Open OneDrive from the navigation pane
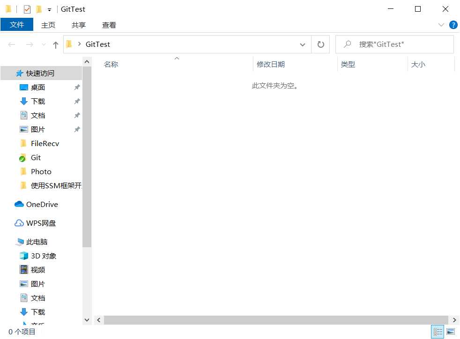Viewport: 460px width, 339px height. tap(40, 204)
